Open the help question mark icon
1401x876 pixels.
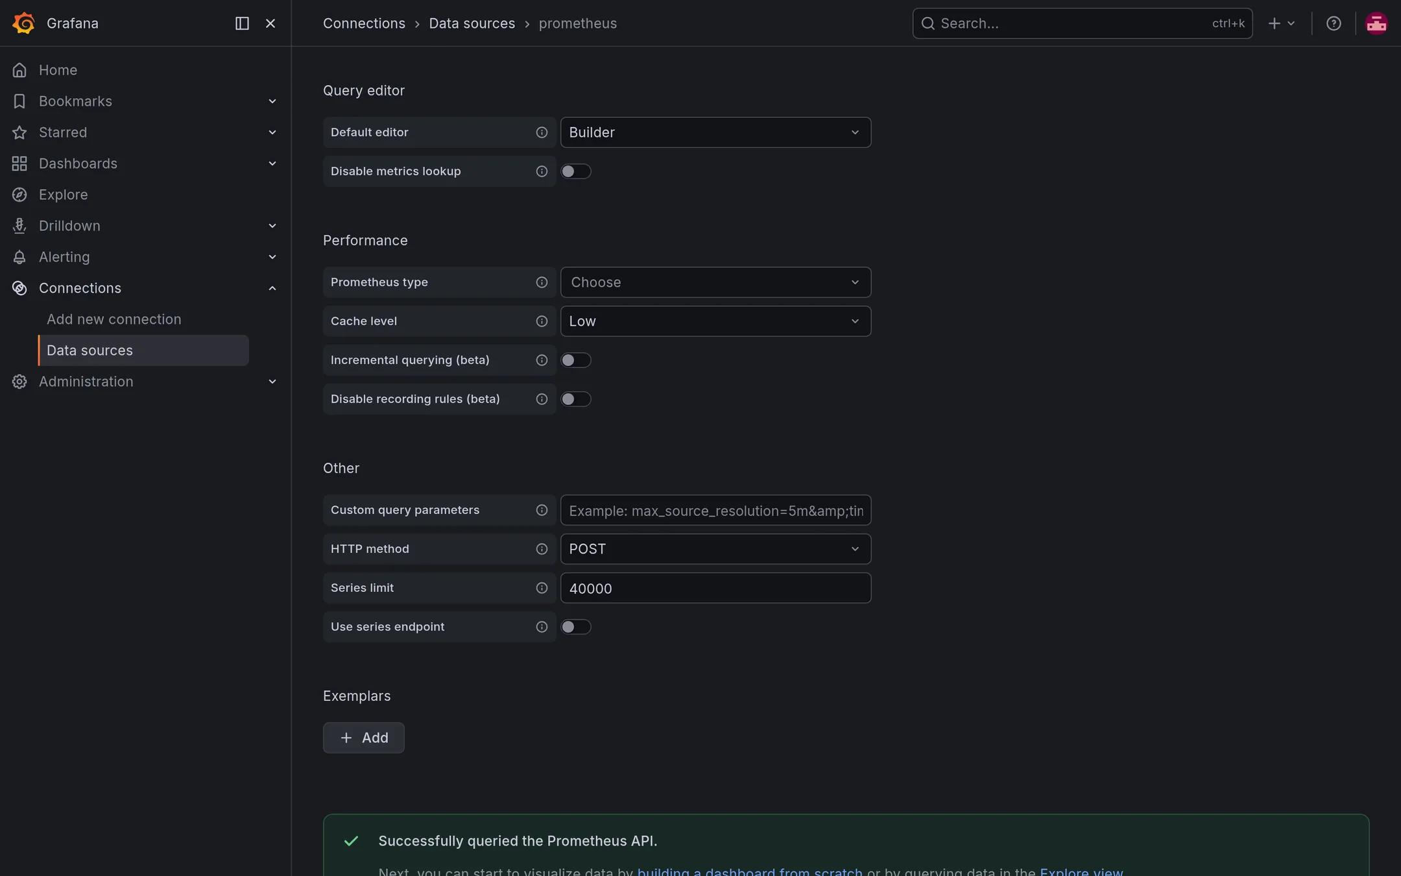pyautogui.click(x=1334, y=23)
